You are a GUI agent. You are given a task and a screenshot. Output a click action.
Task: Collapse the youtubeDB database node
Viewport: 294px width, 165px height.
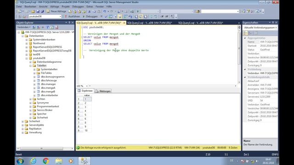pos(27,58)
